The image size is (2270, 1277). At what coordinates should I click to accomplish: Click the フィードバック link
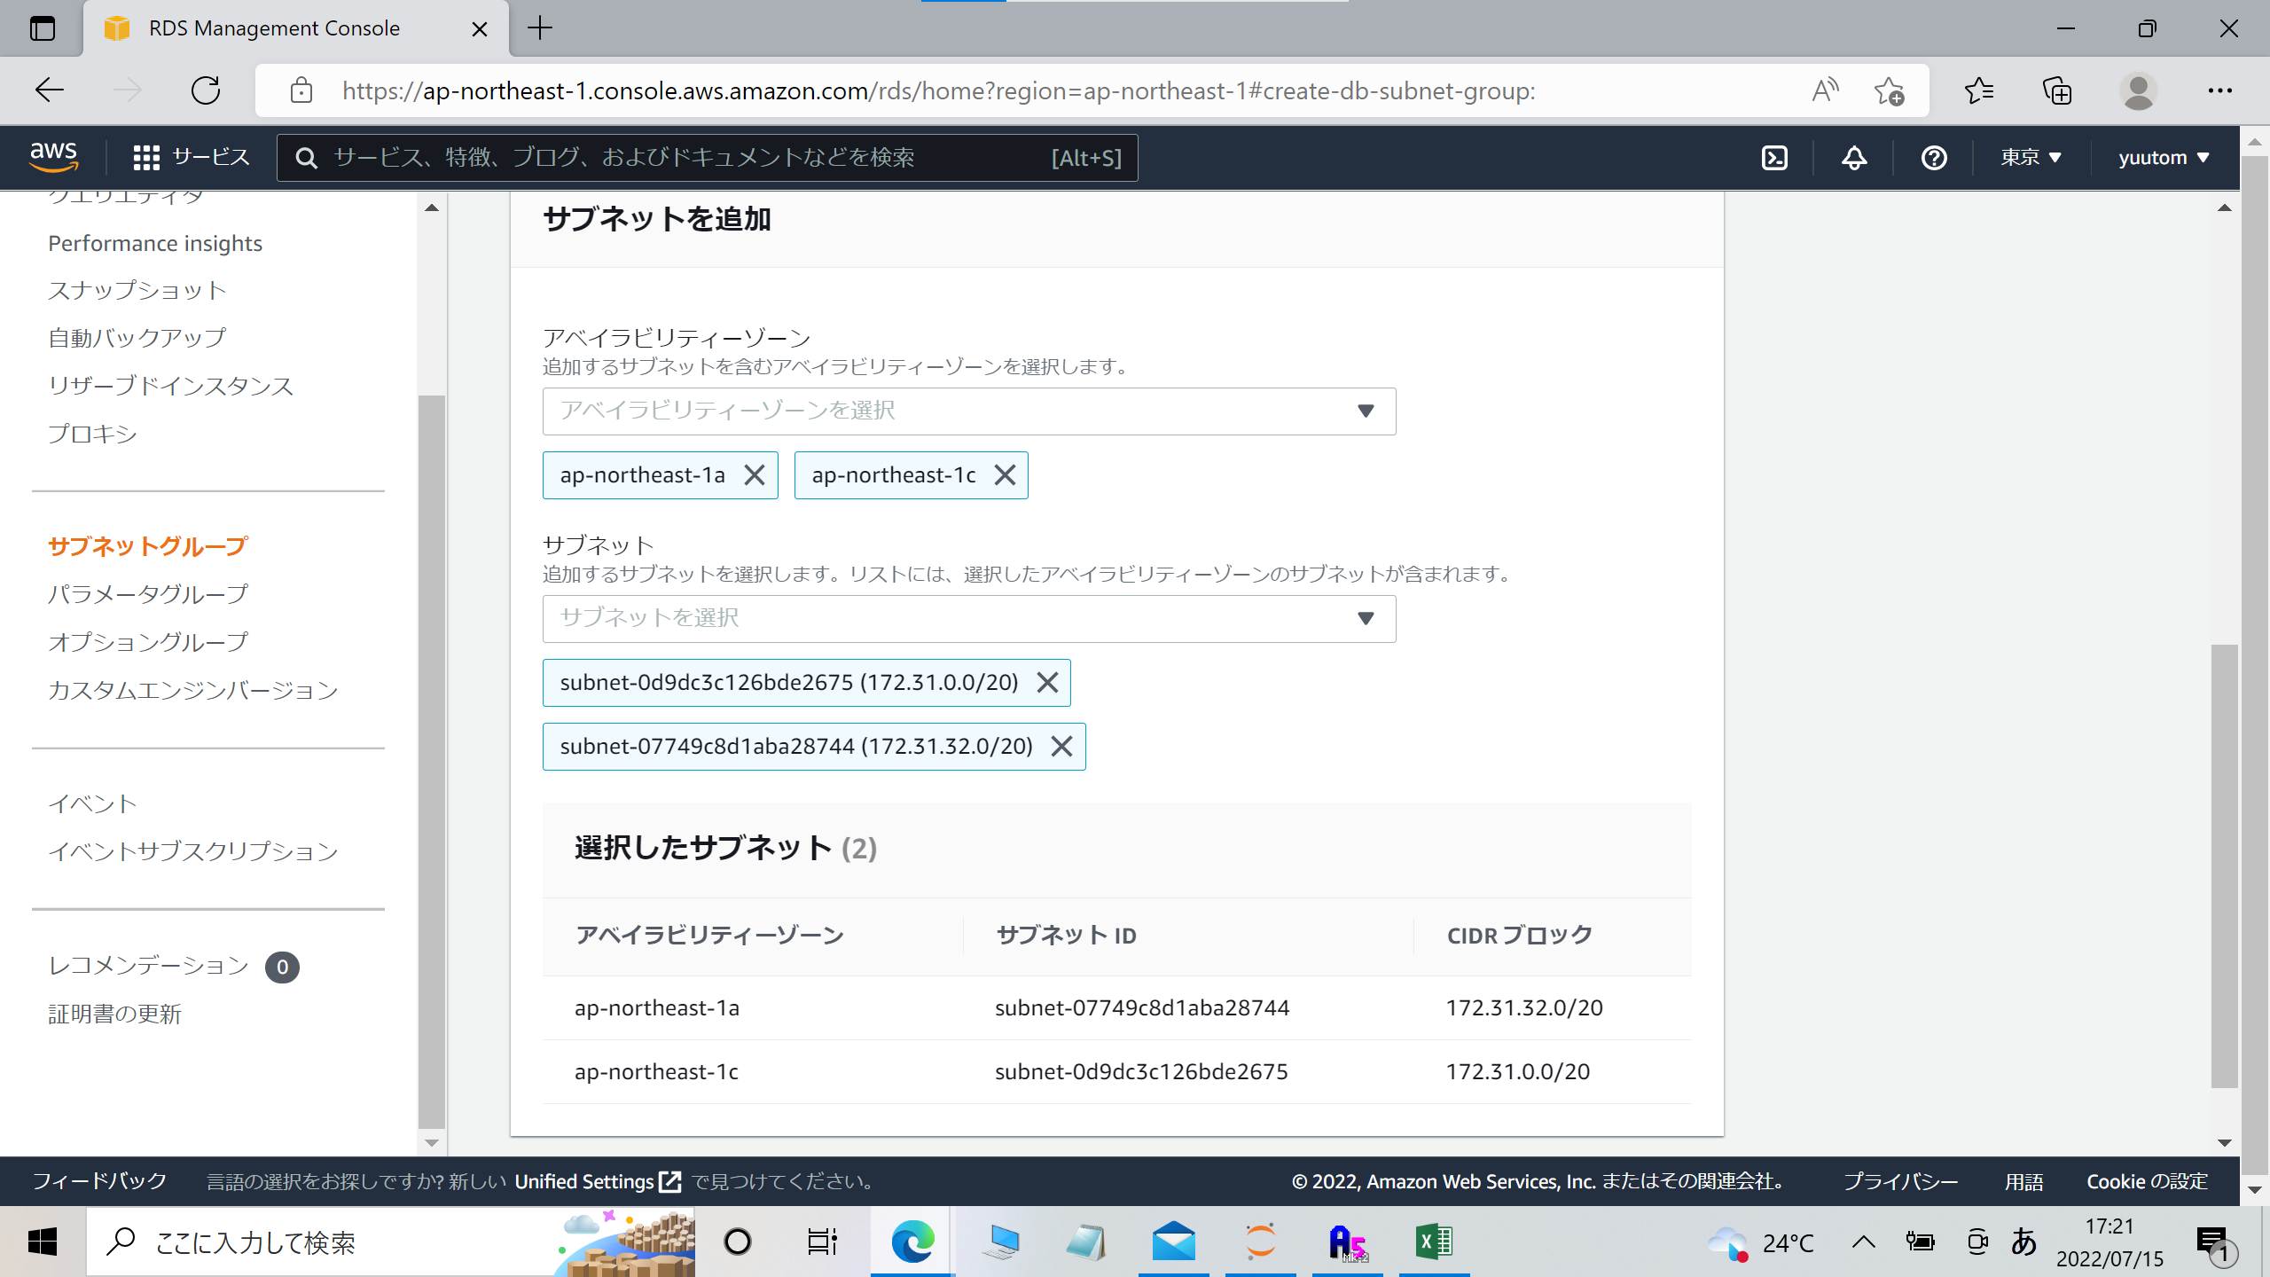(x=99, y=1181)
